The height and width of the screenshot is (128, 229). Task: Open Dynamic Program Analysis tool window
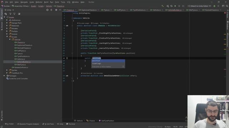click(x=28, y=124)
